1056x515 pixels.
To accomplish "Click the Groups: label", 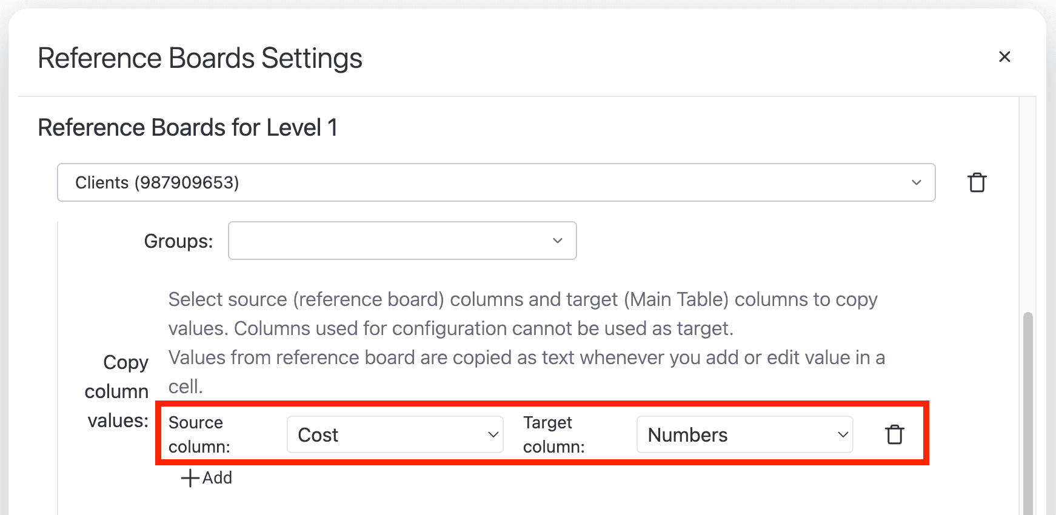I will (x=179, y=241).
